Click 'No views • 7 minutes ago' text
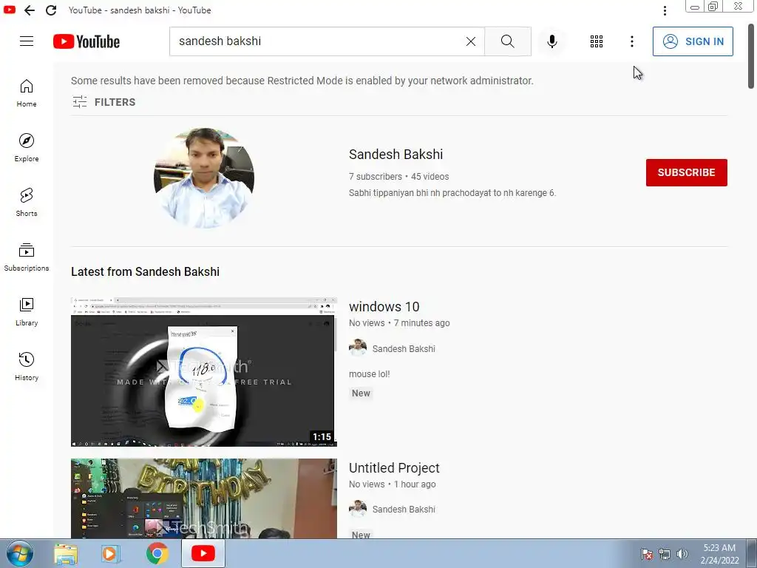This screenshot has width=757, height=568. (x=399, y=322)
